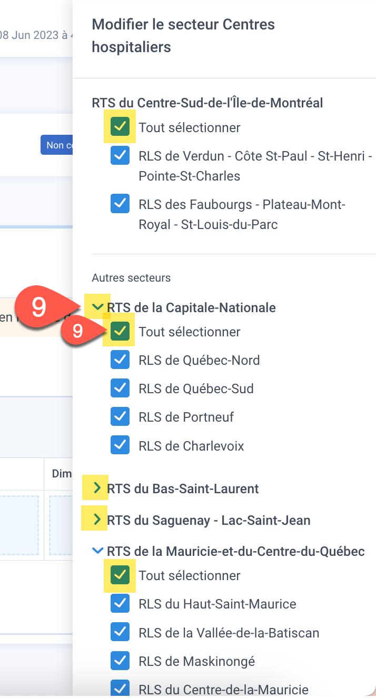Uncheck Tout sélectionner under RTS du Centre-Sud-de-l'Île-de-Montréal
Screen dimensions: 376x698
(x=121, y=127)
